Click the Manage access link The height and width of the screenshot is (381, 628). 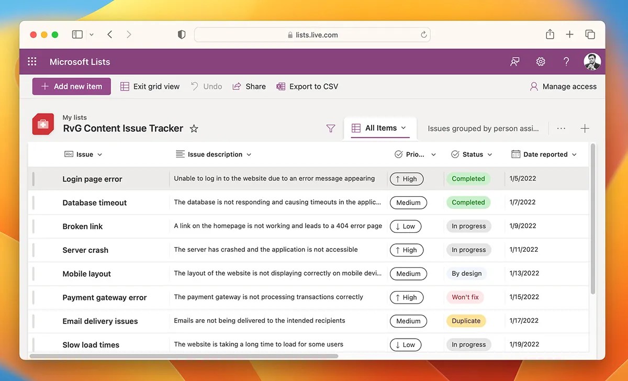563,86
